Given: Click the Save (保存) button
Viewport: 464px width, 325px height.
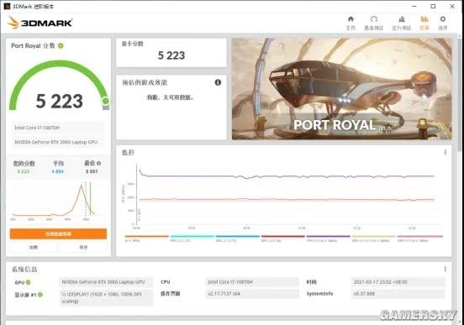Looking at the screenshot, I should click(x=83, y=247).
